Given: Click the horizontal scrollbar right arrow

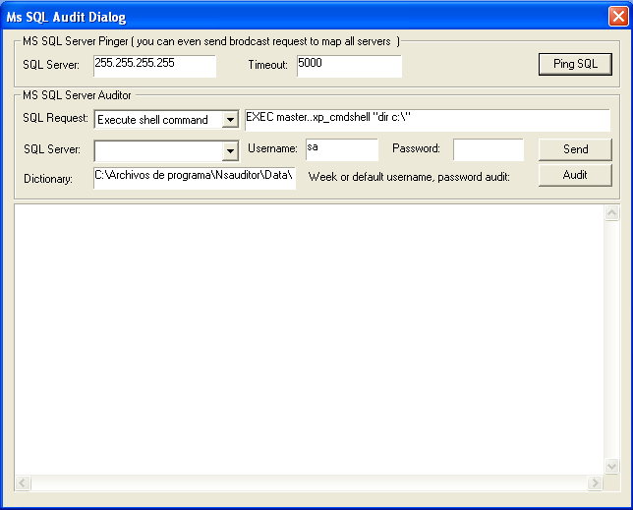Looking at the screenshot, I should (x=595, y=482).
